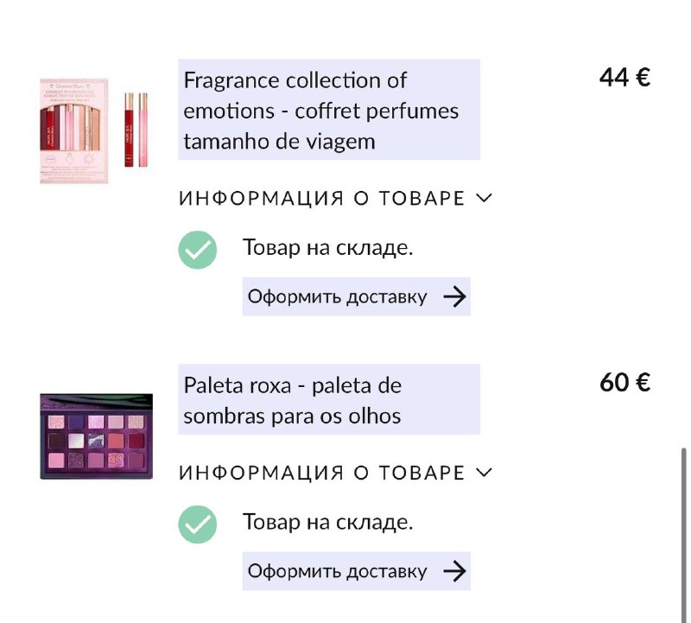The image size is (691, 623).
Task: Open the Paleta roxa eyeshadow product link
Action: pos(329,399)
